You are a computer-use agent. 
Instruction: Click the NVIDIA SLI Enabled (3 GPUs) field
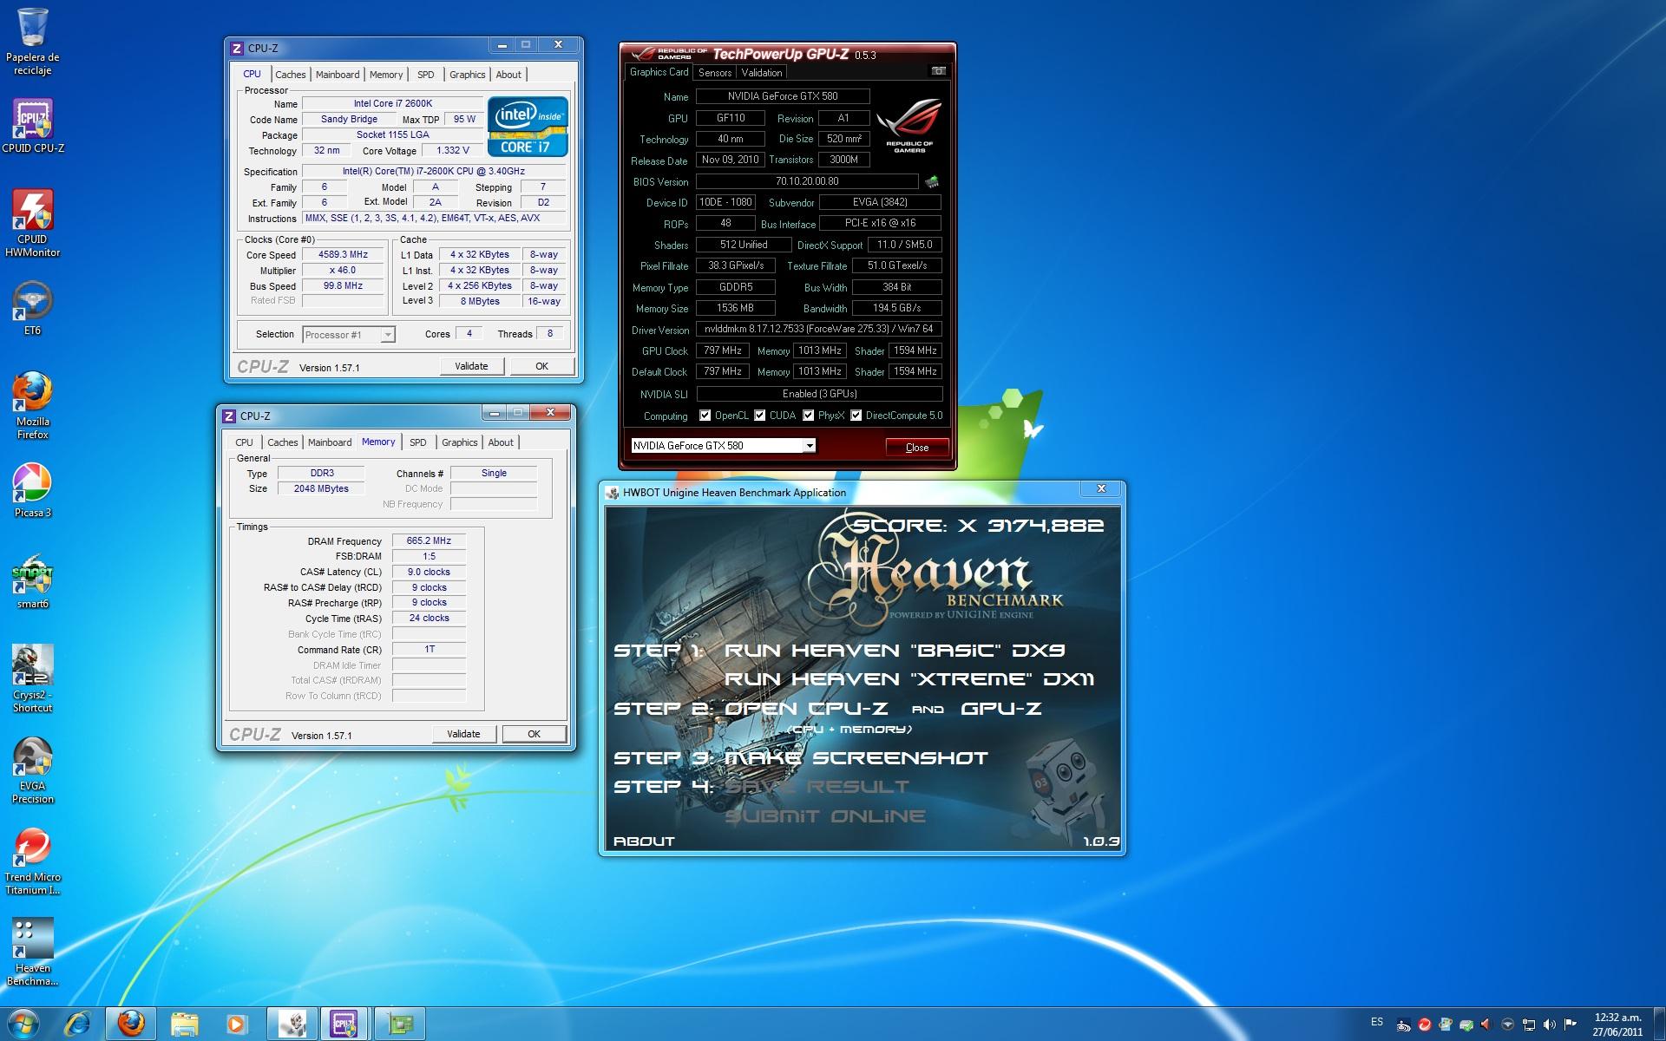tap(818, 394)
